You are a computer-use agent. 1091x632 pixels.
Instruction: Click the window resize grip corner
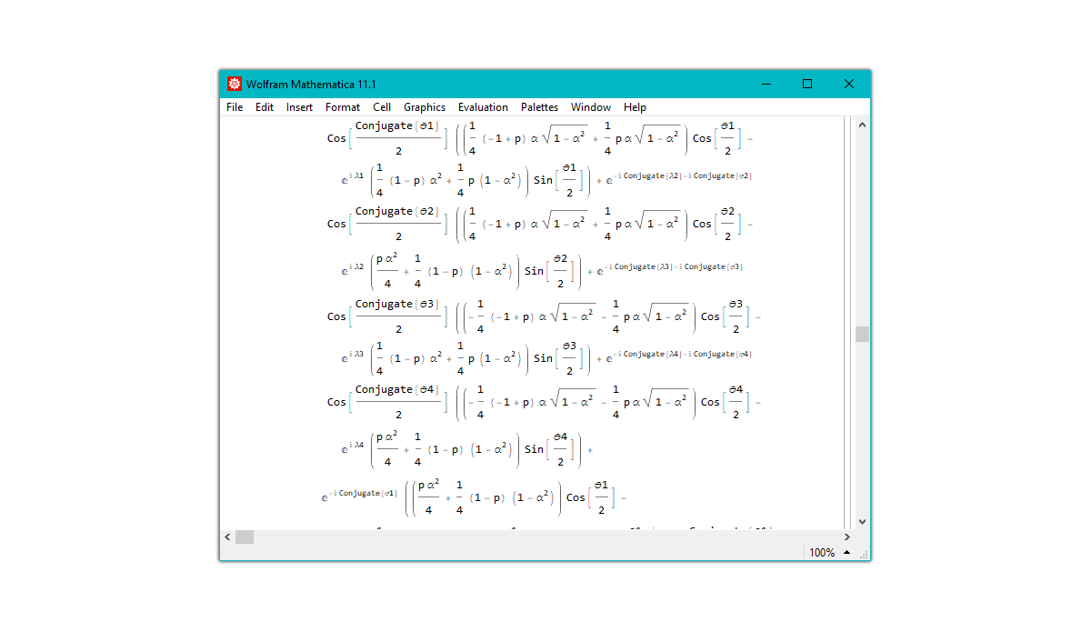[864, 554]
